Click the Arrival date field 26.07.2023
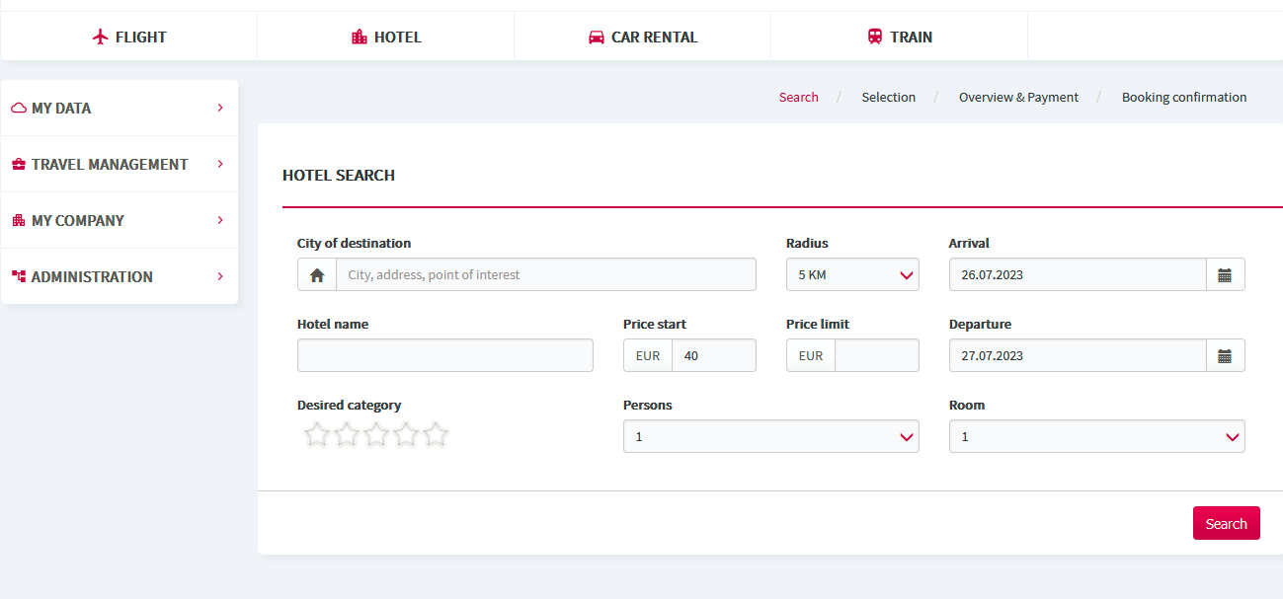The image size is (1283, 599). pos(1078,275)
